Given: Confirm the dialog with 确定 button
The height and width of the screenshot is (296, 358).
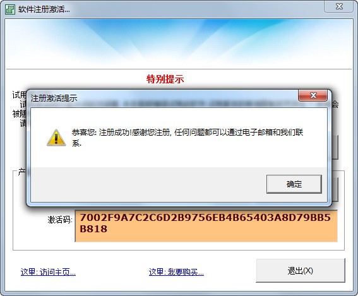Looking at the screenshot, I should pyautogui.click(x=294, y=184).
